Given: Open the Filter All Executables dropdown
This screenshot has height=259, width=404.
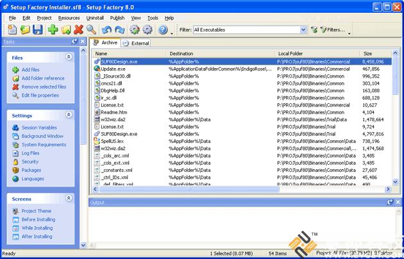Looking at the screenshot, I should (303, 29).
